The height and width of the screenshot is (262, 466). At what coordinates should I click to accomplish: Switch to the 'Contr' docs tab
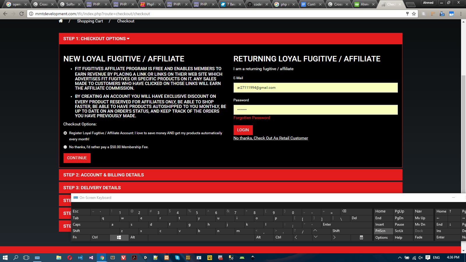pos(311,4)
